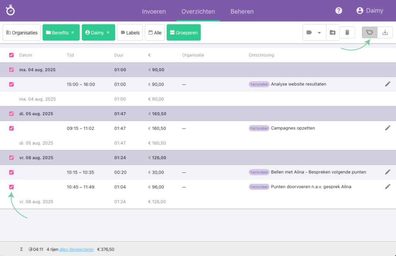Uncheck the select-all checkbox in the header row
This screenshot has height=256, width=396.
tap(11, 55)
